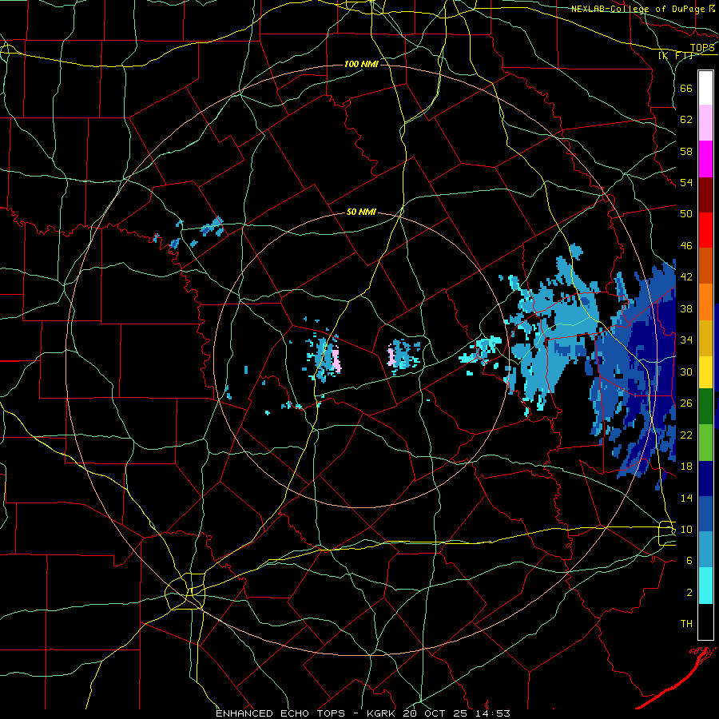The image size is (719, 719).
Task: Click the 'K FT' units label
Action: tap(675, 55)
